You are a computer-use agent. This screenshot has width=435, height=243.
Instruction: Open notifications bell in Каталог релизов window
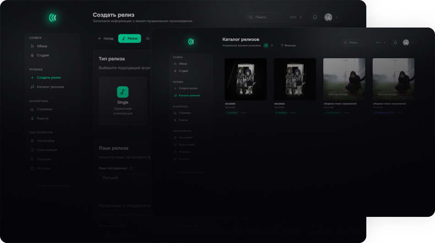395,43
